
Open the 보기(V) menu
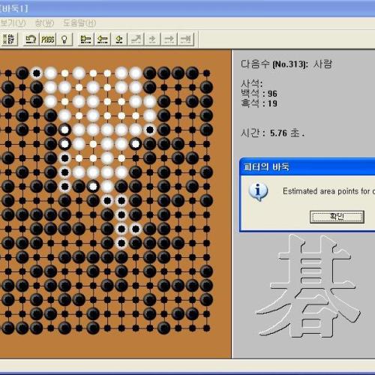[13, 23]
